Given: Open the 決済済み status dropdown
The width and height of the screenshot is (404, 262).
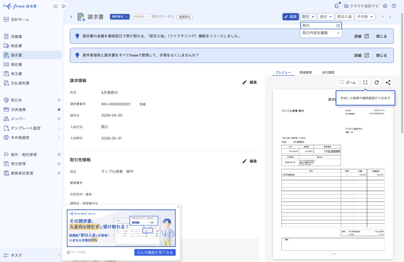Looking at the screenshot, I should 141,17.
